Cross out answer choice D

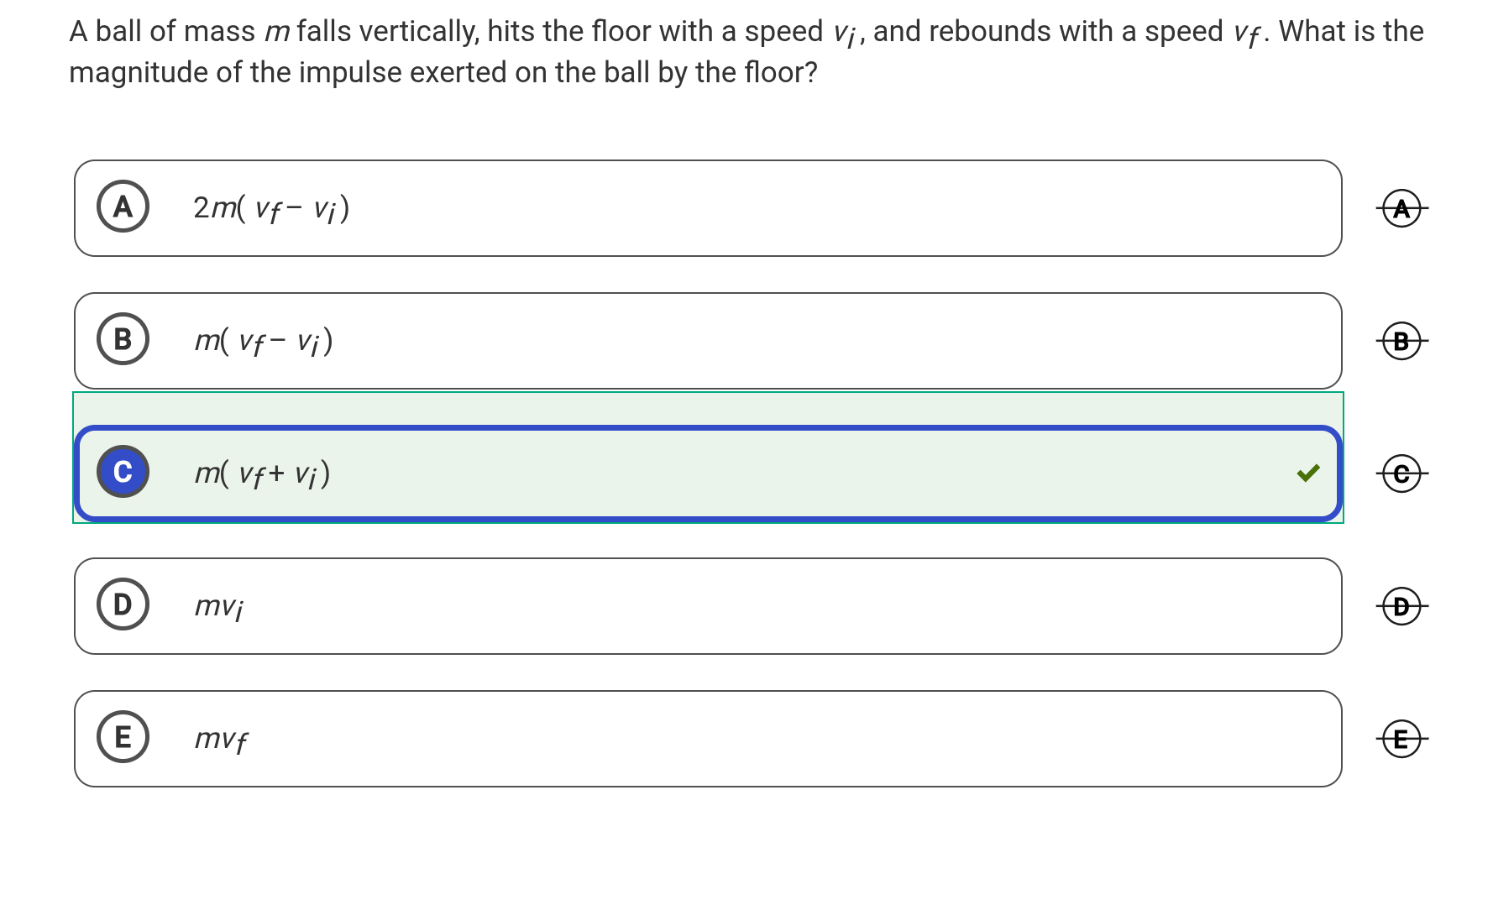[x=1401, y=606]
